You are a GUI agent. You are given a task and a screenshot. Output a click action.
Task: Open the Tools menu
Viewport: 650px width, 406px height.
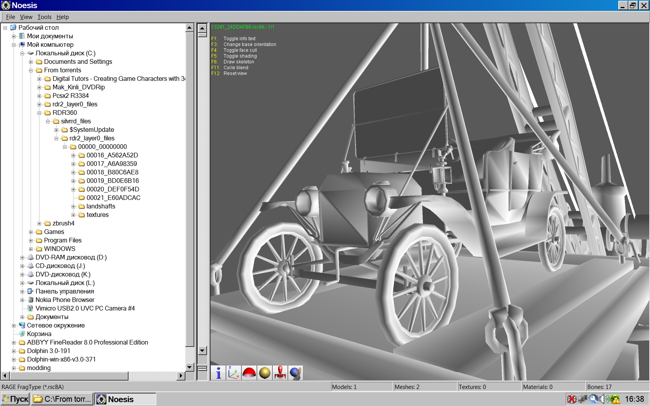pos(44,17)
